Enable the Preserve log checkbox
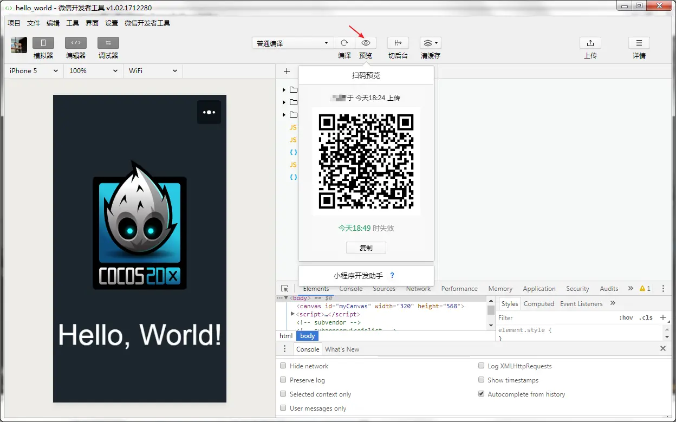676x422 pixels. (283, 380)
